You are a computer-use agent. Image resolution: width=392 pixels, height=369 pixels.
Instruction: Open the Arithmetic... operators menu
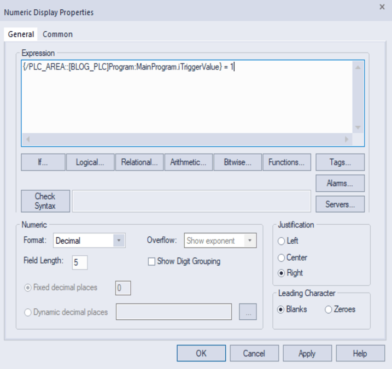[188, 162]
